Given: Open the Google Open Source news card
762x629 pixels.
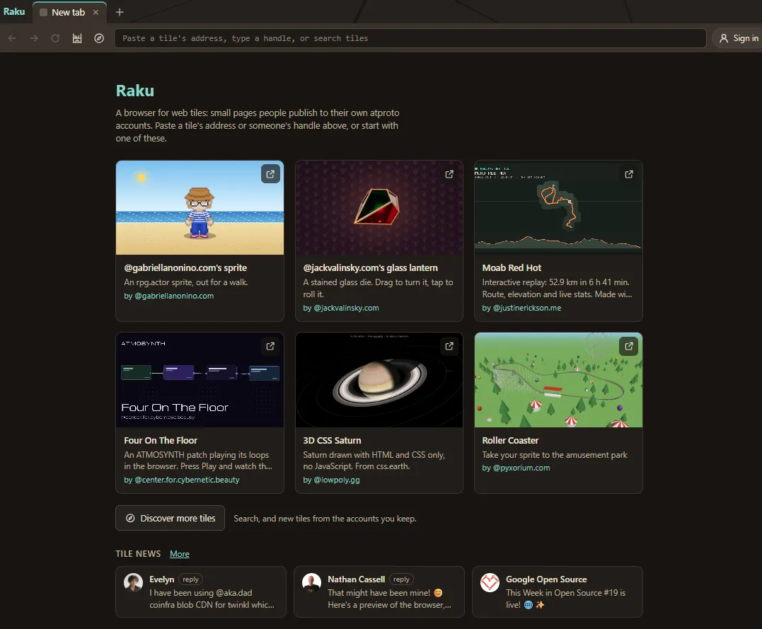Looking at the screenshot, I should tap(558, 592).
